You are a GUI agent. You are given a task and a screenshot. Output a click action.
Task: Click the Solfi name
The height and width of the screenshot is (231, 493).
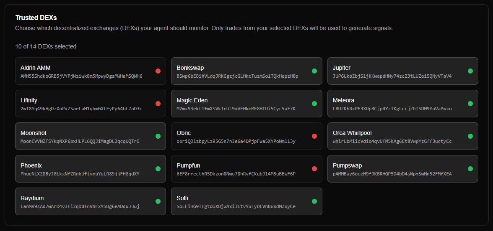click(182, 198)
